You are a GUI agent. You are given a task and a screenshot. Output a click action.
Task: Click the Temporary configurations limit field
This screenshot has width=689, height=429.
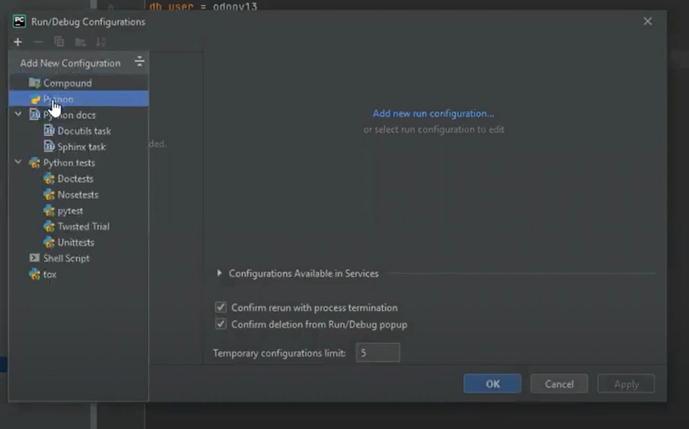tap(378, 353)
